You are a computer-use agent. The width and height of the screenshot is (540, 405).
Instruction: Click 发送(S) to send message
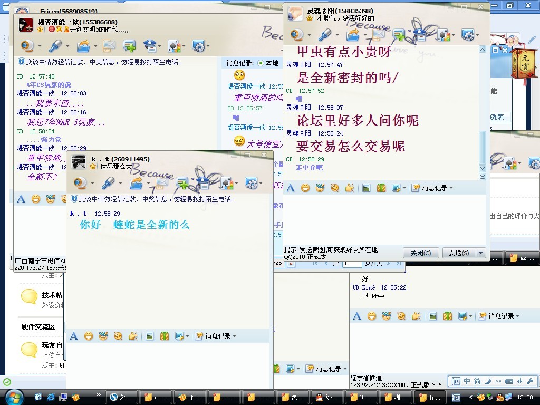[x=459, y=253]
